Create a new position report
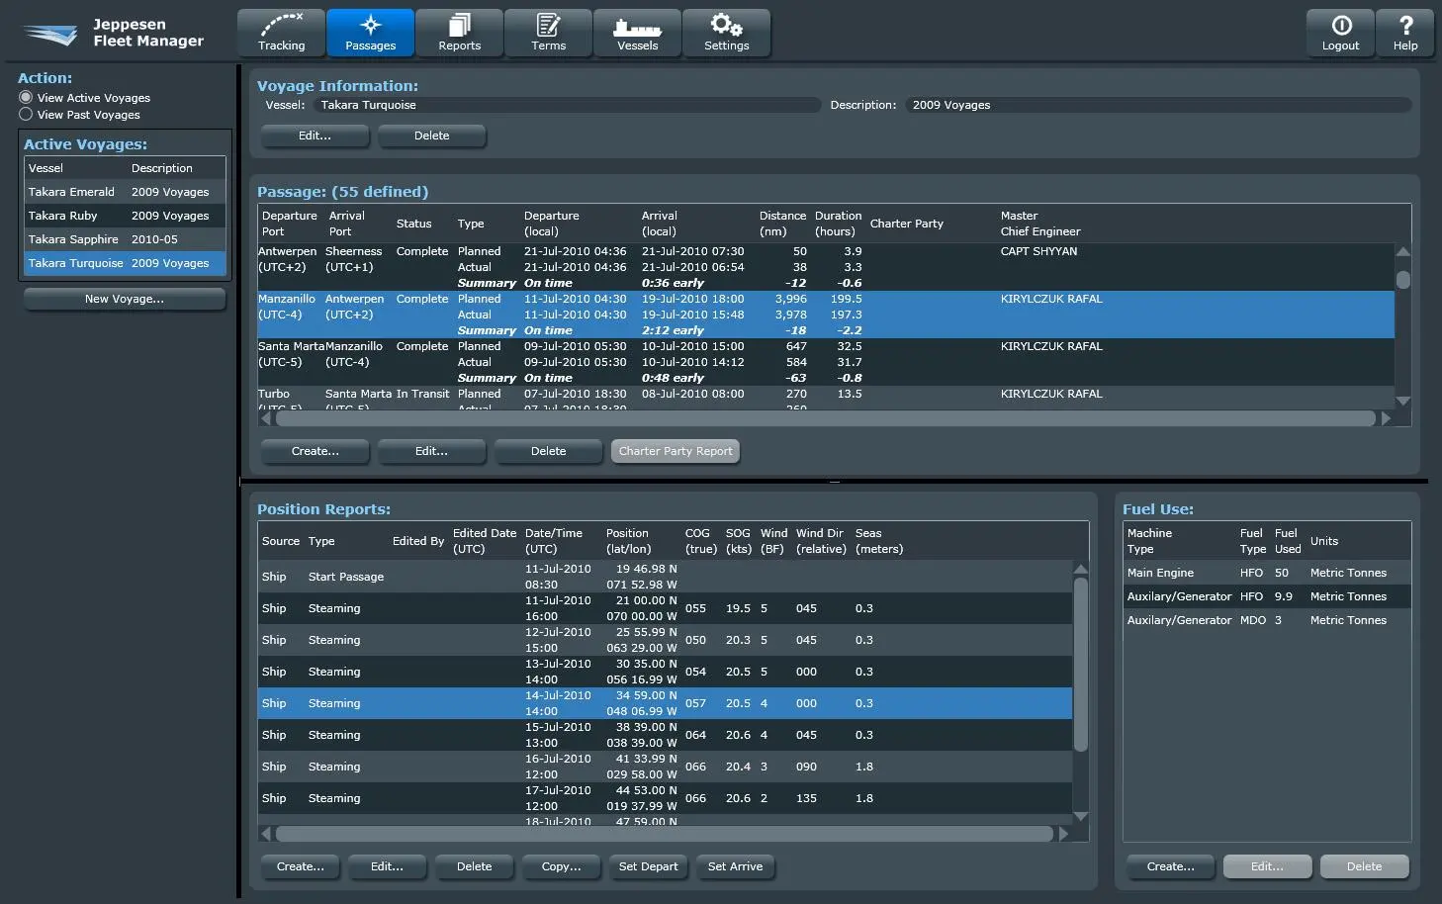The height and width of the screenshot is (904, 1442). tap(301, 866)
